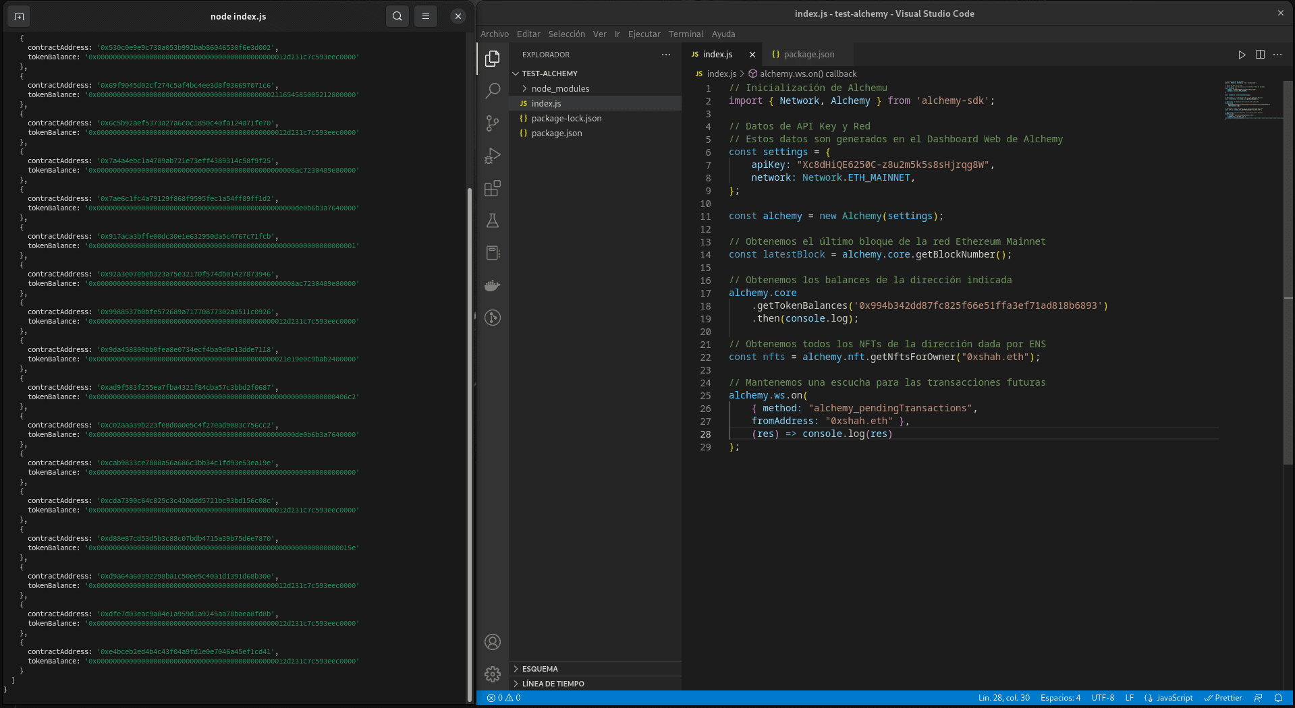1295x708 pixels.
Task: Click index.js in the breadcrumb
Action: click(721, 74)
